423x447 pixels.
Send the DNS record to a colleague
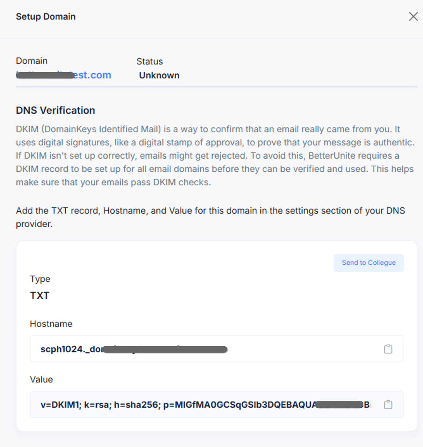(368, 263)
